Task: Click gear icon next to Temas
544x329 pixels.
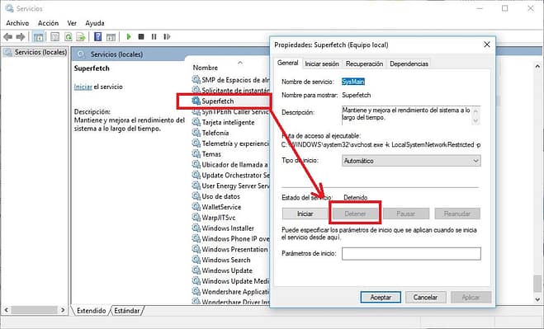Action: [x=196, y=154]
